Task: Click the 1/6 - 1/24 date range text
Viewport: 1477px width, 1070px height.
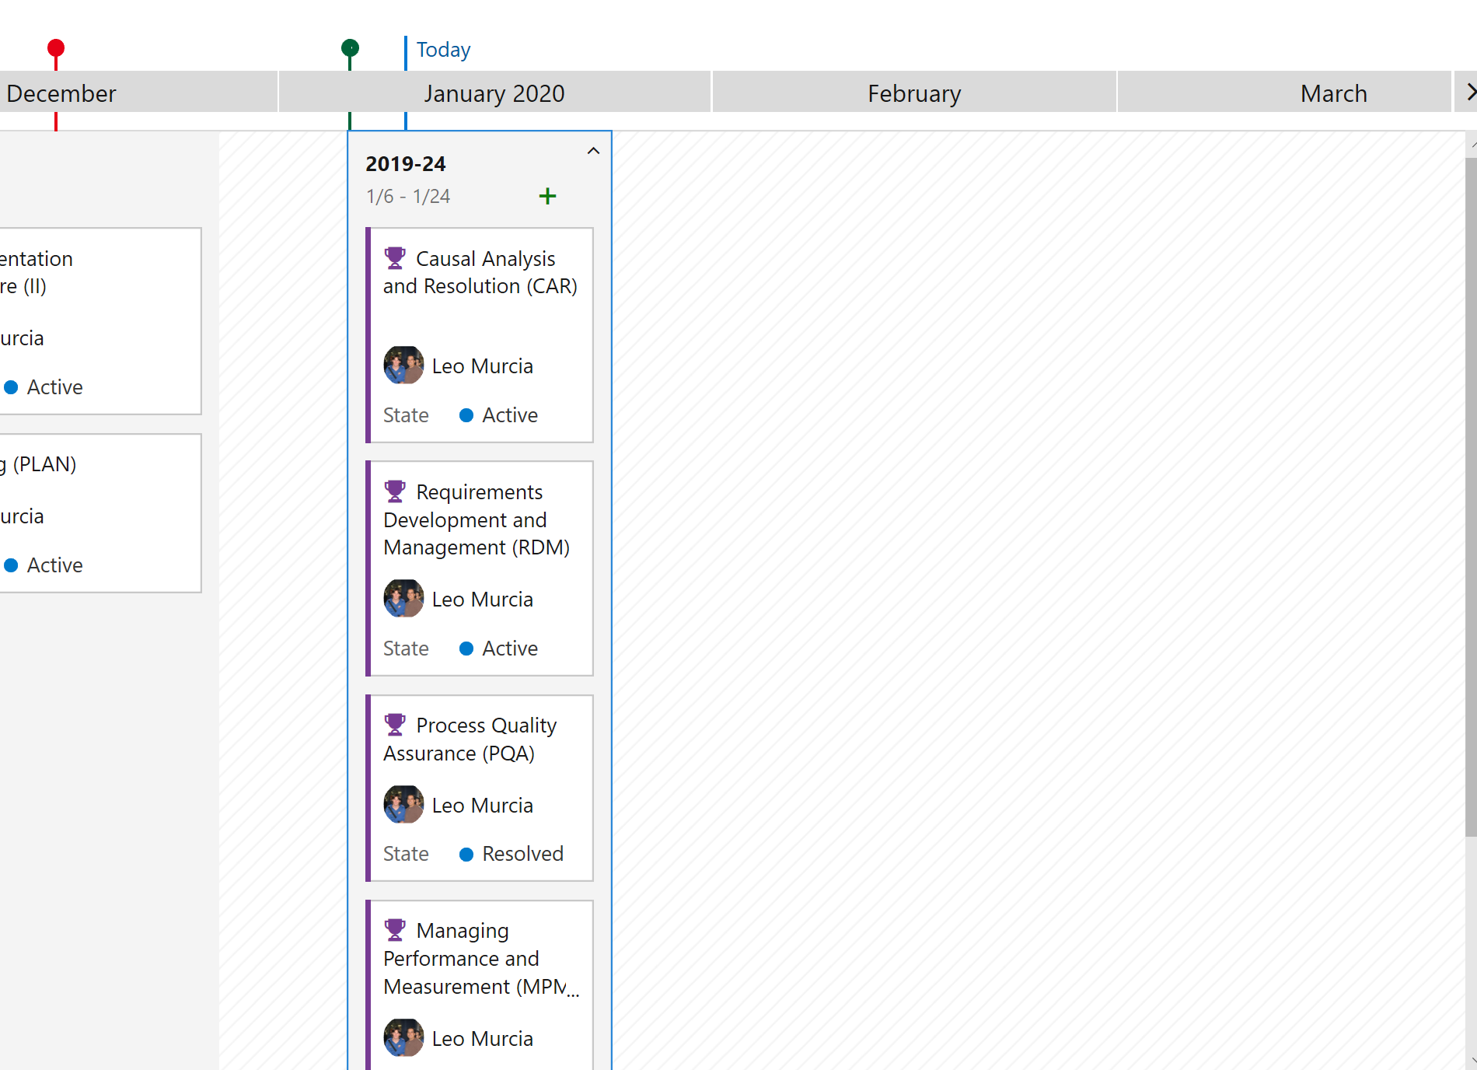Action: [408, 196]
